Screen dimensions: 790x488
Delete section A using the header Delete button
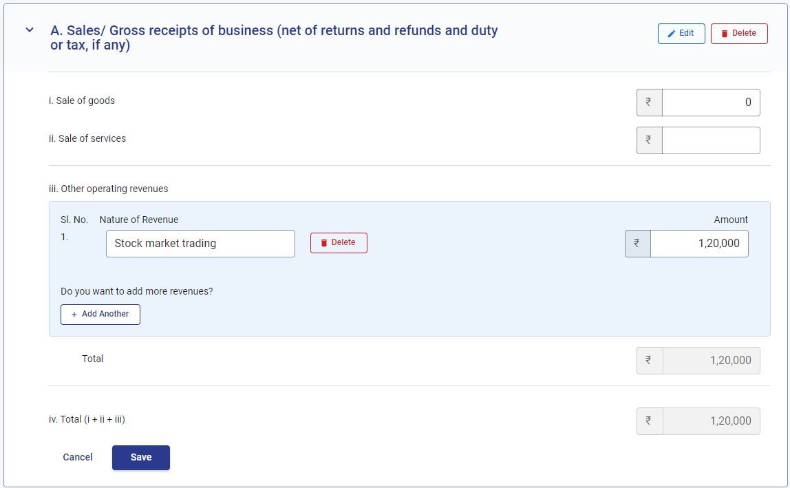click(x=739, y=33)
